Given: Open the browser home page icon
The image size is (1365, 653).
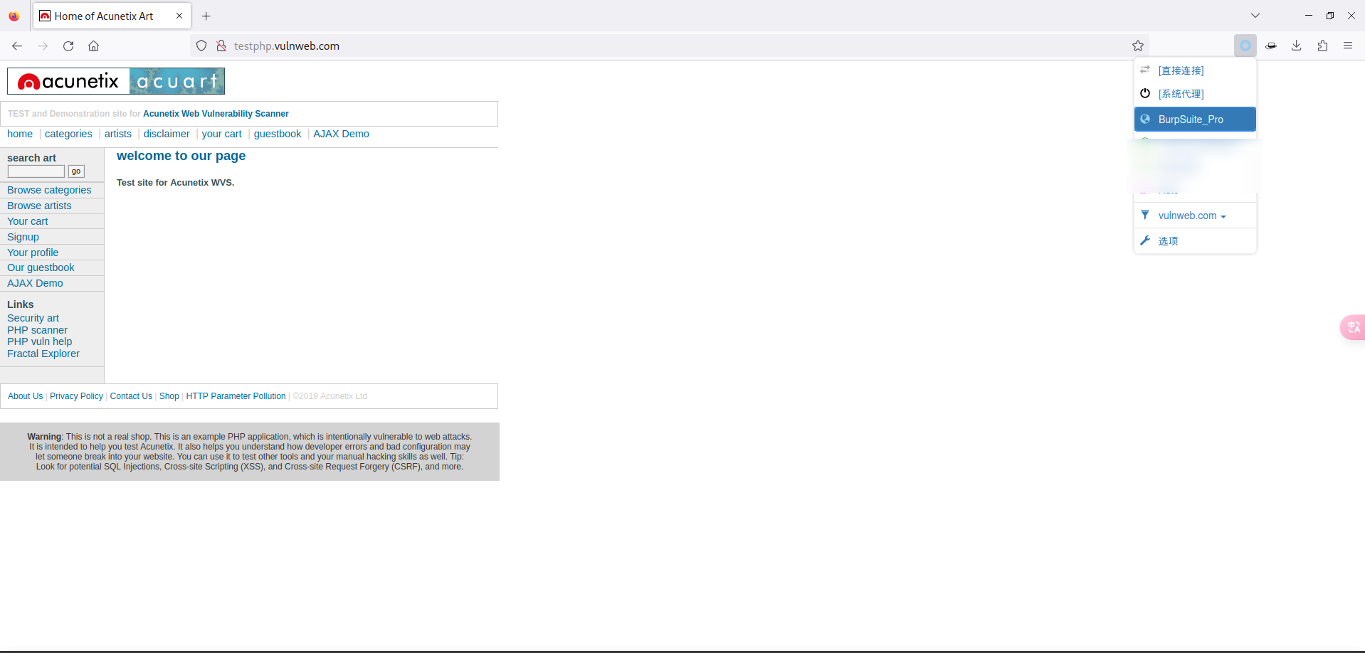Looking at the screenshot, I should (x=93, y=46).
